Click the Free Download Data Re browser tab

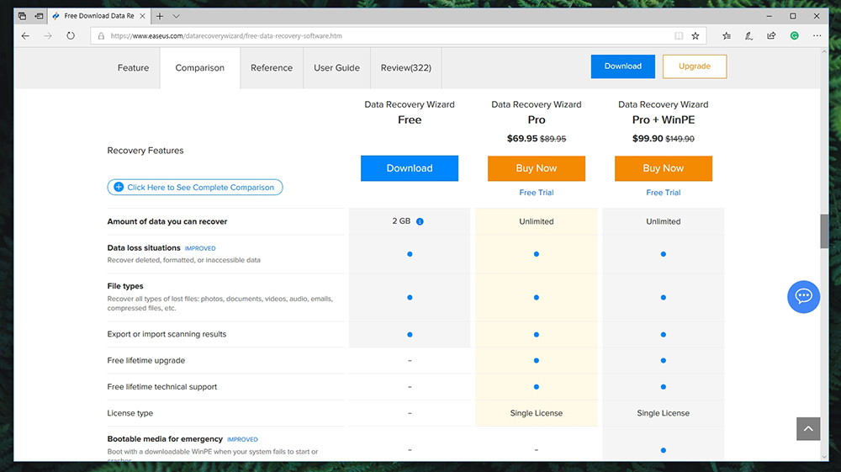point(98,16)
